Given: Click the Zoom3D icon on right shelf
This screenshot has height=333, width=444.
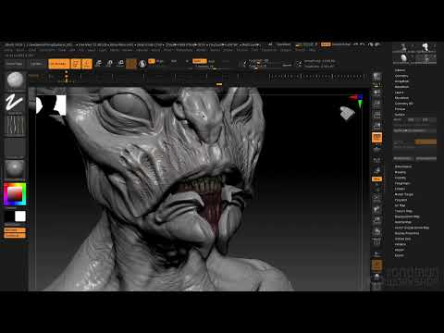Looking at the screenshot, I should [376, 220].
